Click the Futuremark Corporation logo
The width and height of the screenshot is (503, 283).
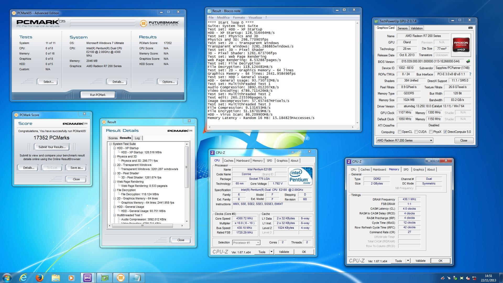click(160, 23)
